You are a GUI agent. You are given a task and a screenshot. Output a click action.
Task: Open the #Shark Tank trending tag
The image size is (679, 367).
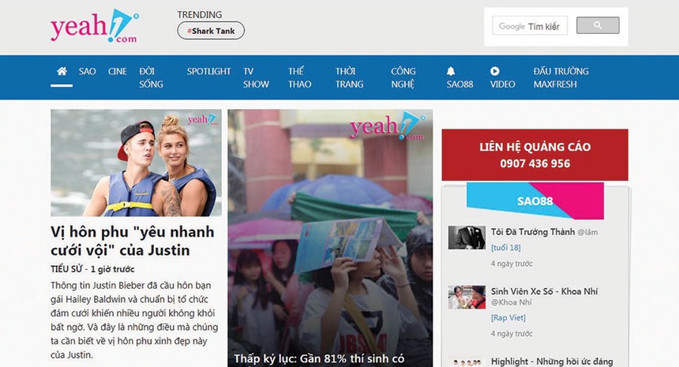tap(211, 31)
